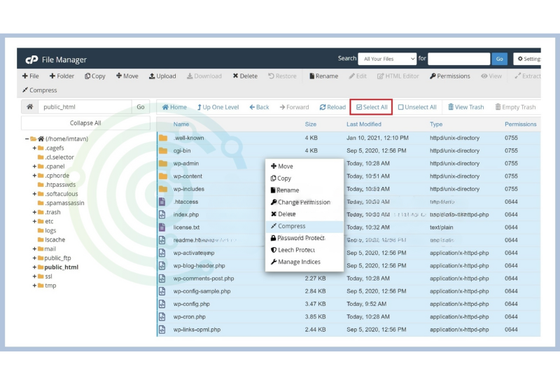Click the Download toolbar button
560x385 pixels.
pyautogui.click(x=204, y=76)
